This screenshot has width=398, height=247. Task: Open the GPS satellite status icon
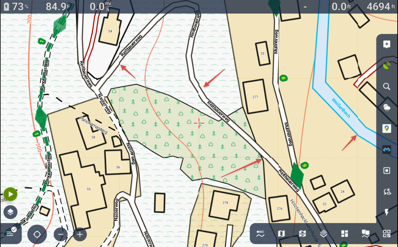(x=386, y=65)
